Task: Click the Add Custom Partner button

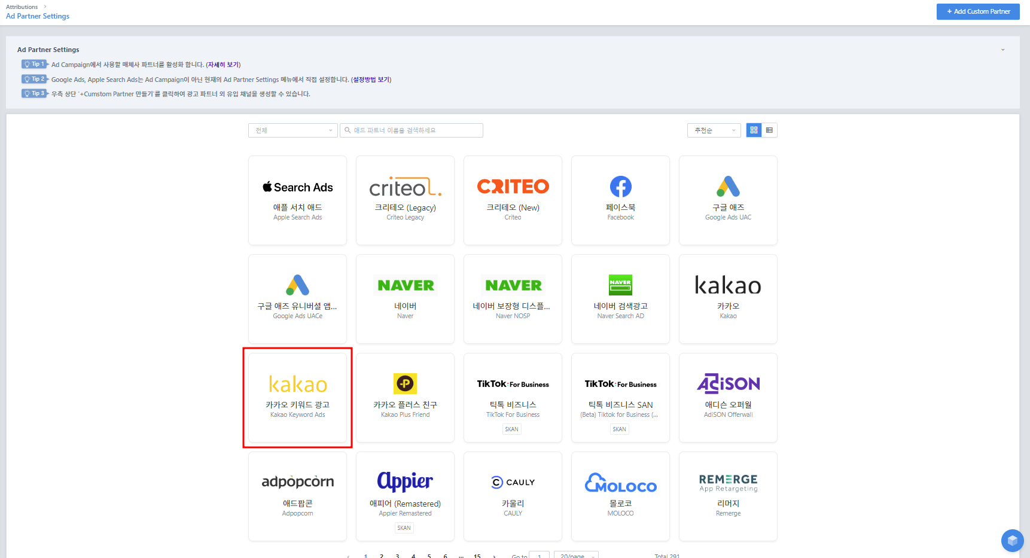Action: click(978, 11)
